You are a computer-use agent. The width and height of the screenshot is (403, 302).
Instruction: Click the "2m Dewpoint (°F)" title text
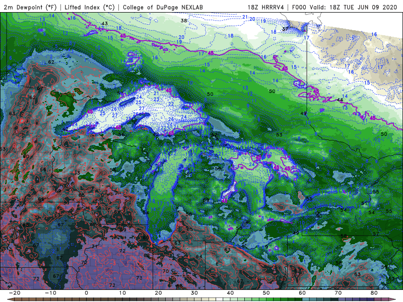pyautogui.click(x=30, y=7)
